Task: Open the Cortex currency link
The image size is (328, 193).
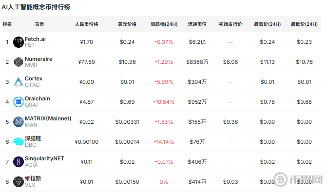Action: click(34, 78)
